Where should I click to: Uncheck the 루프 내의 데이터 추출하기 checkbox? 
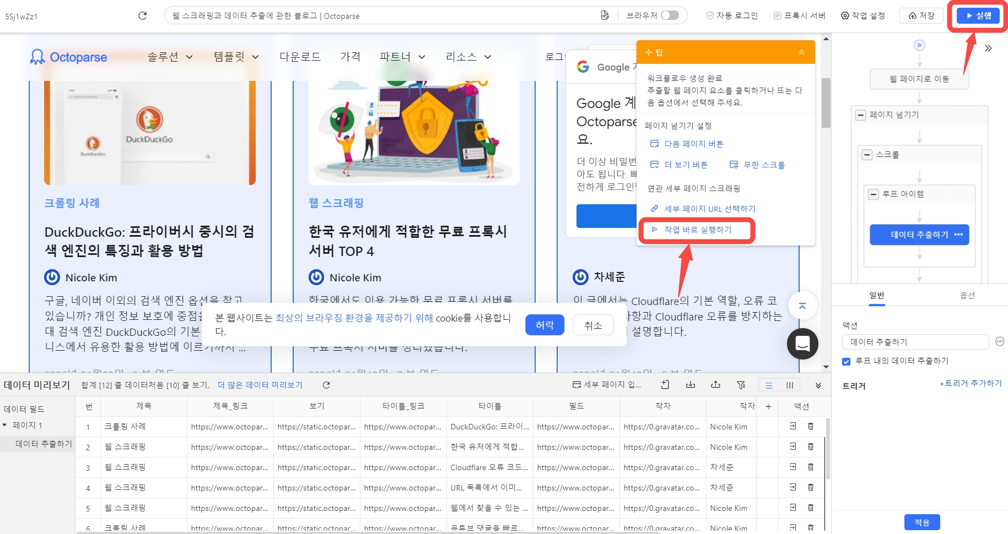(847, 362)
